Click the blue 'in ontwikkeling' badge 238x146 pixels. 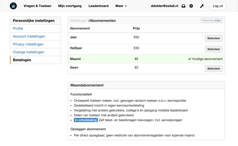tap(86, 120)
